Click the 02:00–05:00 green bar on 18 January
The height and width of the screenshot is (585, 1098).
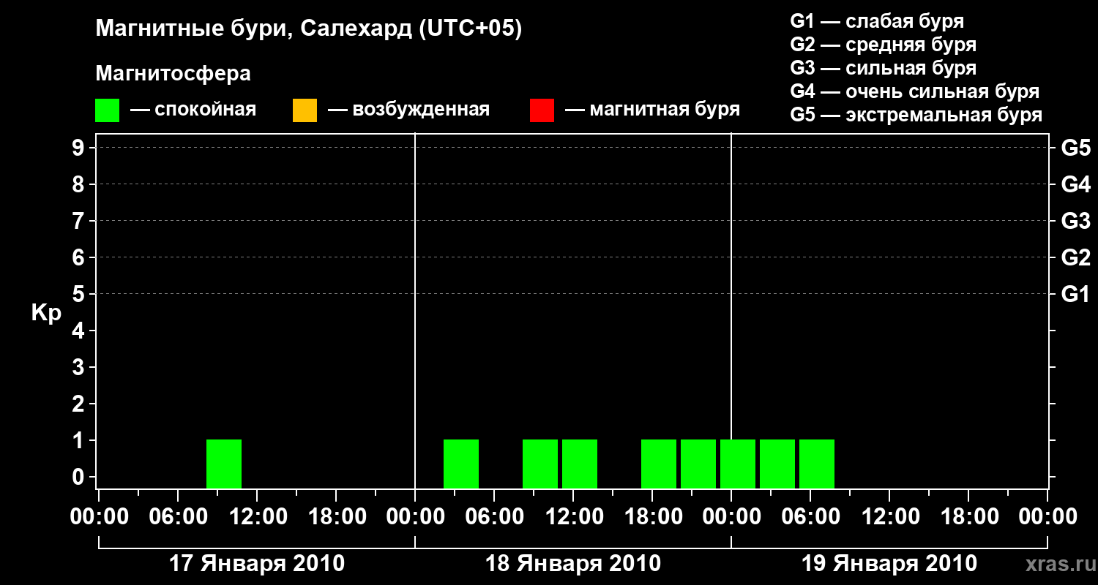(461, 464)
